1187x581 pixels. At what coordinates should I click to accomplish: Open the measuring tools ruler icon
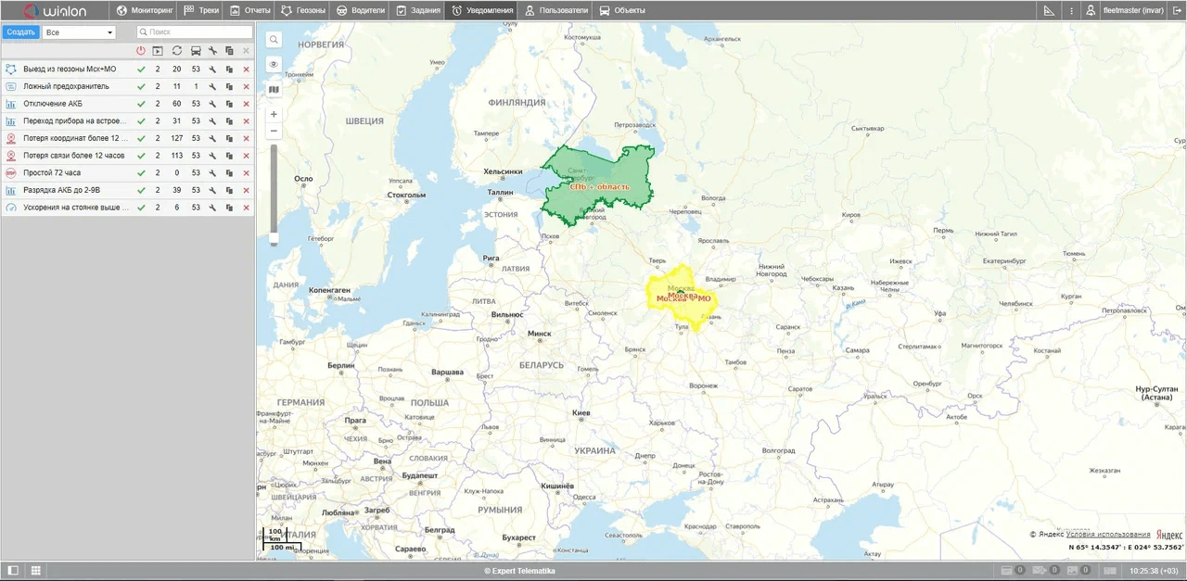[1049, 11]
